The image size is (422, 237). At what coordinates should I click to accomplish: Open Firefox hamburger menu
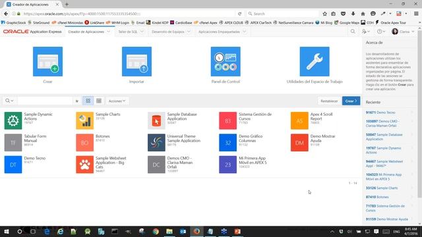point(416,14)
